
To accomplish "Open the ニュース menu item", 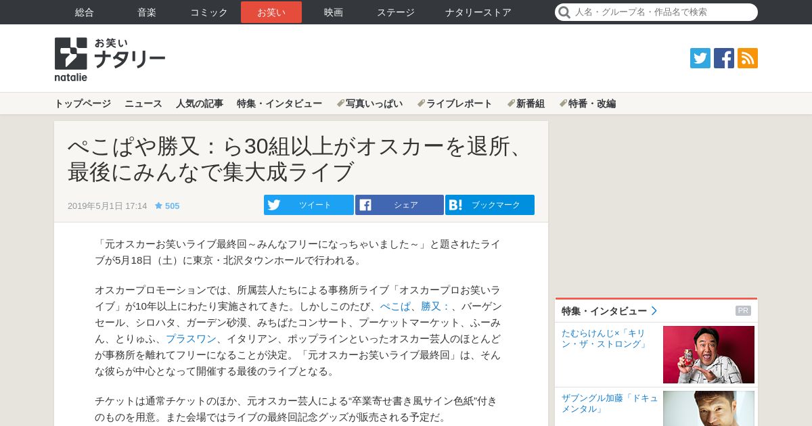I will (x=143, y=103).
